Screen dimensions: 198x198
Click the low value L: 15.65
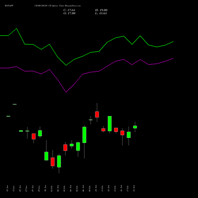(101, 13)
